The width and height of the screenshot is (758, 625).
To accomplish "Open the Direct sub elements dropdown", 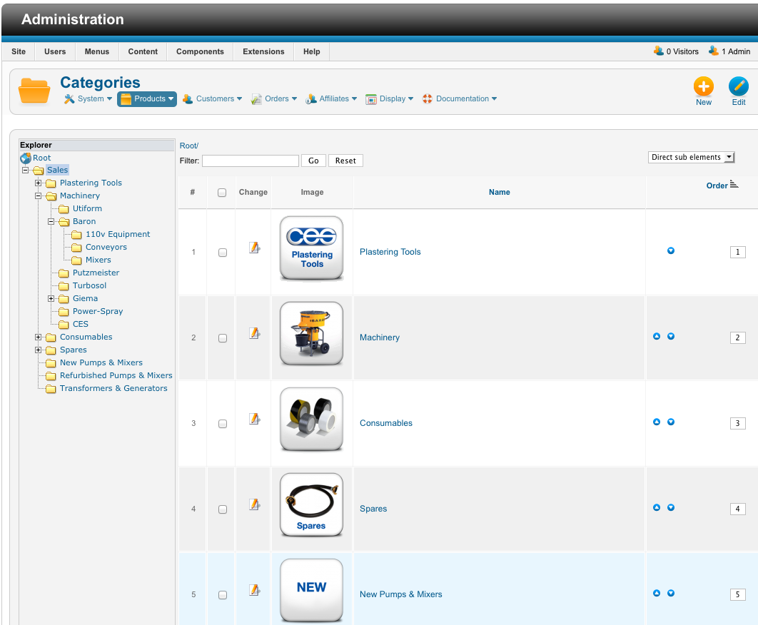I will click(692, 157).
